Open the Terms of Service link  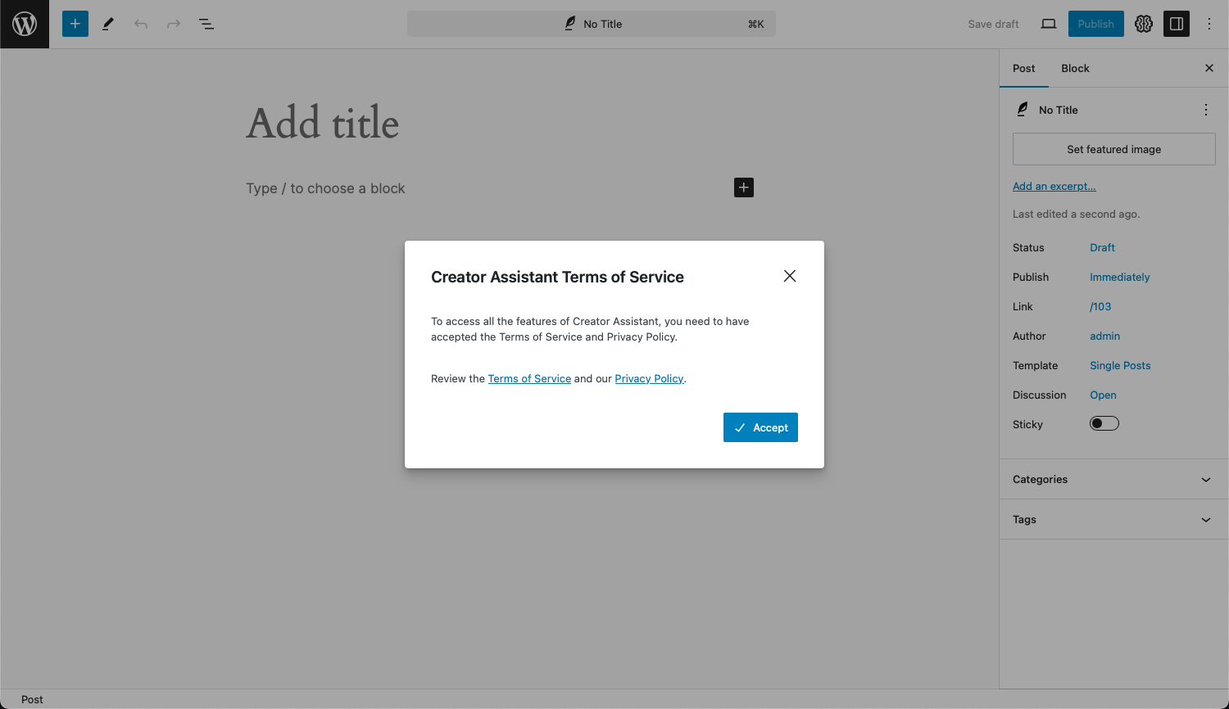[x=529, y=378]
